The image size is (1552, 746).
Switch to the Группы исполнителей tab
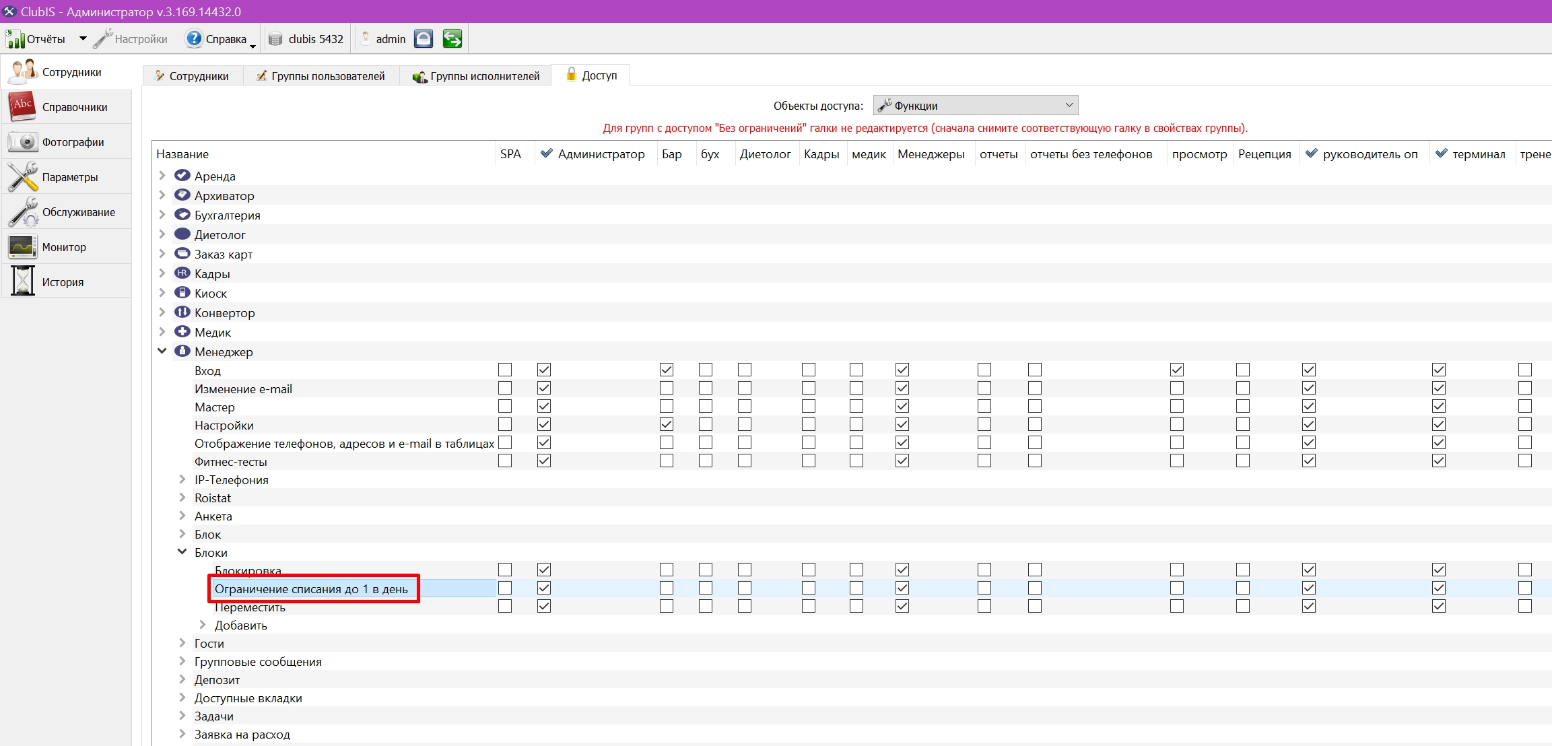477,76
